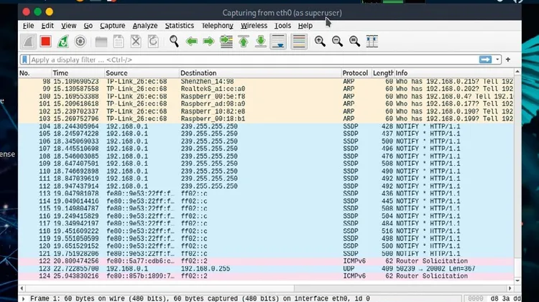Sort by the Length column header
The height and width of the screenshot is (302, 539).
point(383,73)
